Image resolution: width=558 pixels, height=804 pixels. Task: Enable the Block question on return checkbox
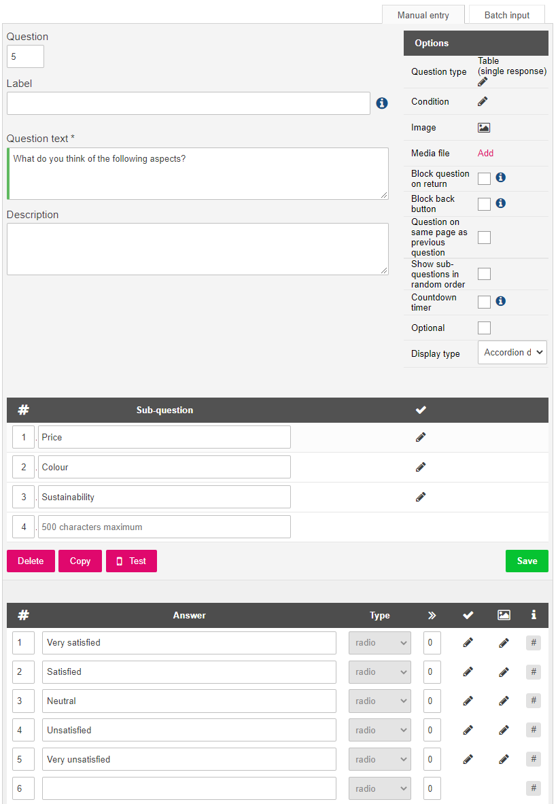point(484,179)
